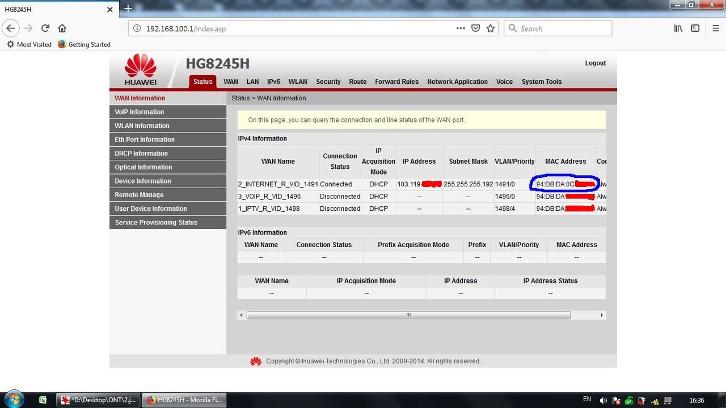The width and height of the screenshot is (726, 408).
Task: Open the Windows Start menu
Action: click(x=12, y=399)
